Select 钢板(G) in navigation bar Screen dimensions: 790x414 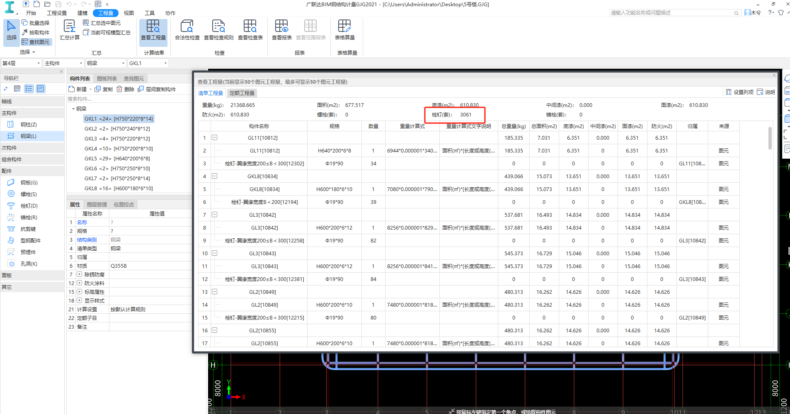click(x=29, y=182)
